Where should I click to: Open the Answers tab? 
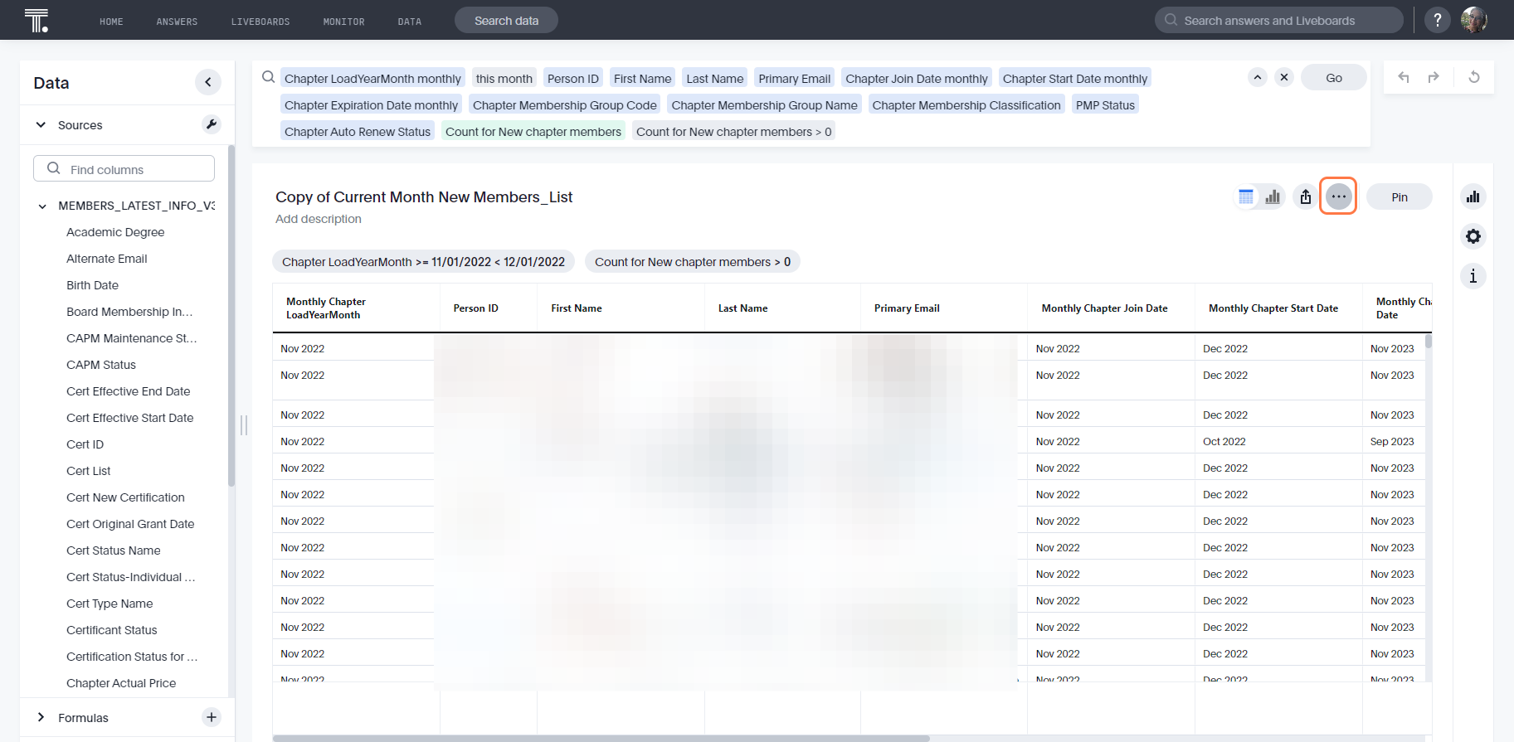pyautogui.click(x=177, y=22)
